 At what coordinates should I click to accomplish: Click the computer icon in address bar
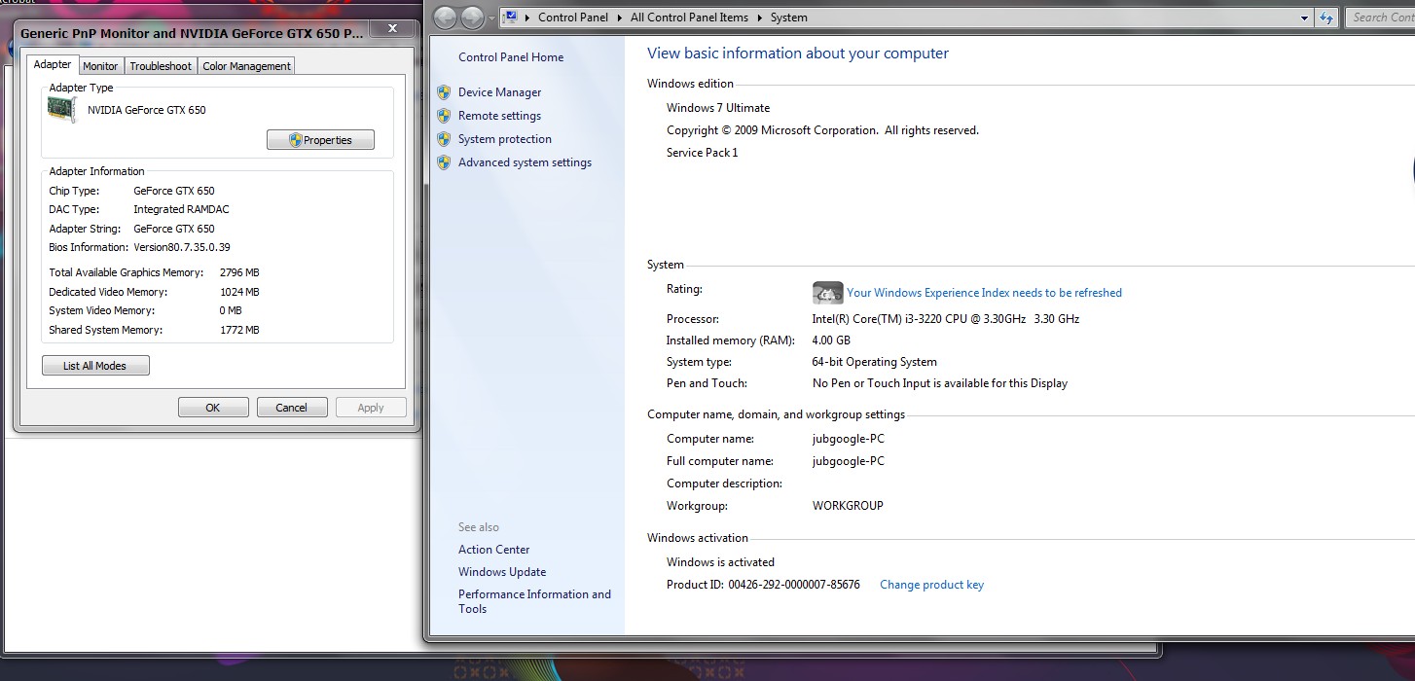point(509,17)
